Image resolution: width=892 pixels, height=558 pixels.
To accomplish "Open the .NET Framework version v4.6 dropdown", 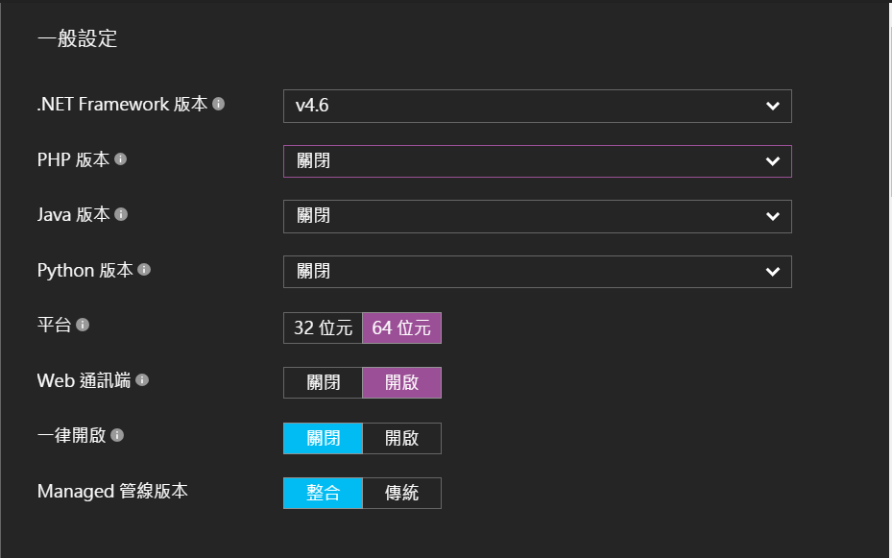I will point(537,106).
